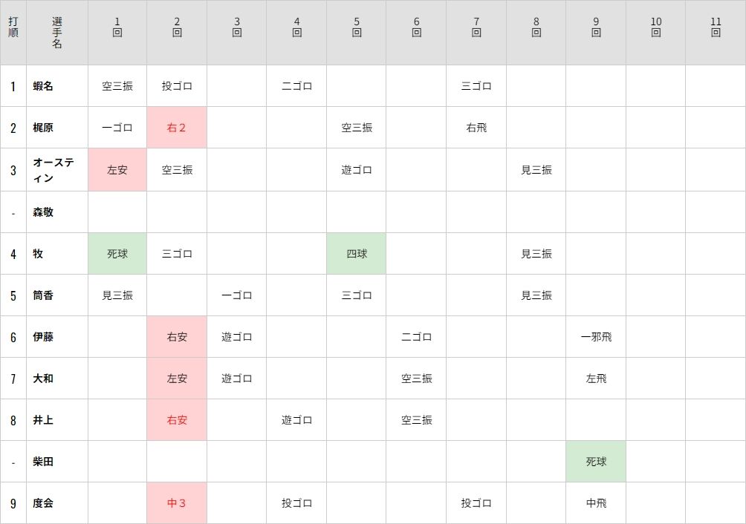This screenshot has width=746, height=524.
Task: Select 左安 cell in first inning
Action: click(117, 170)
